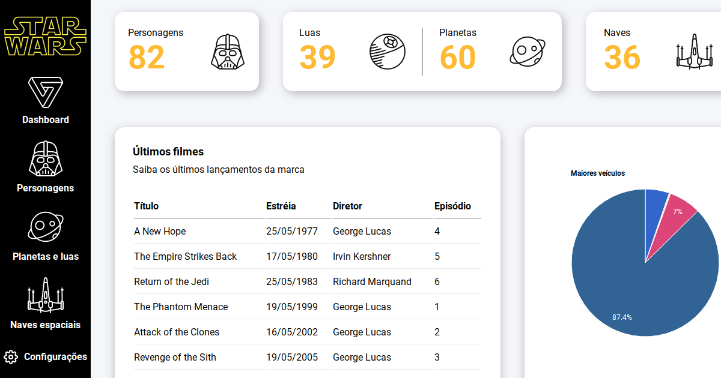Click the Diretor column header
Image resolution: width=721 pixels, height=378 pixels.
tap(347, 206)
